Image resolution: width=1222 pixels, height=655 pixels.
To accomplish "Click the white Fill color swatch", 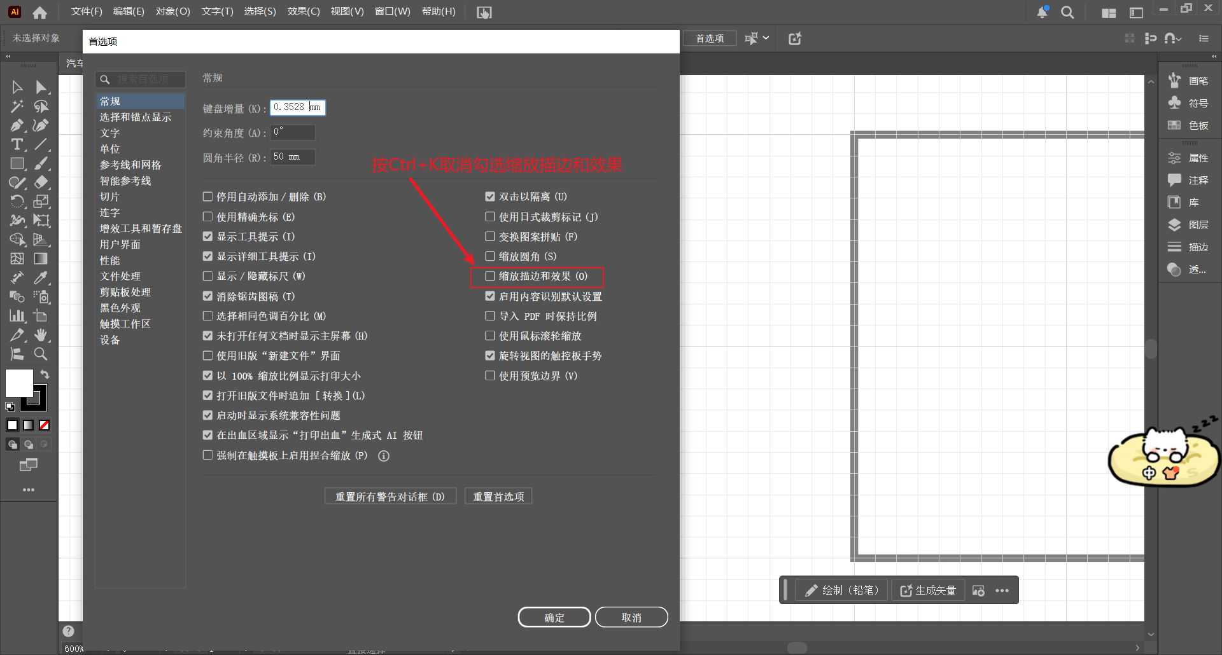I will (x=19, y=383).
